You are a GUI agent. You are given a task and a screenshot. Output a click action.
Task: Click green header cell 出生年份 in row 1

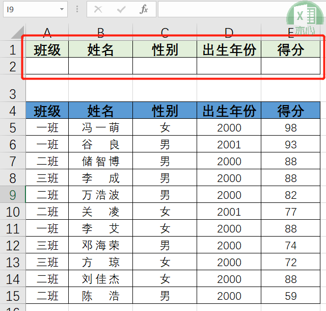229,49
